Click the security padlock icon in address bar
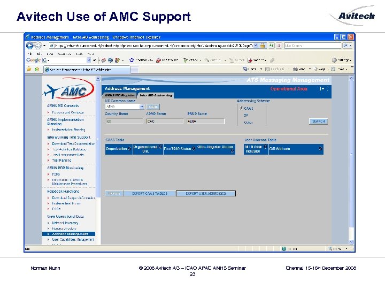385x289 pixels. coord(263,45)
